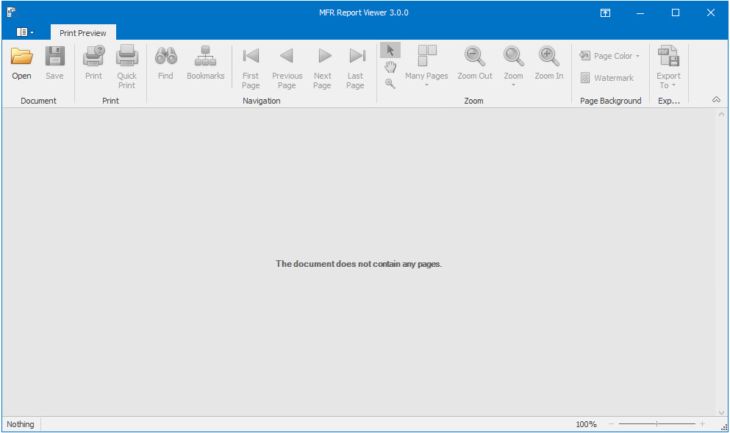Image resolution: width=730 pixels, height=433 pixels.
Task: Go to Next Page
Action: tap(323, 68)
